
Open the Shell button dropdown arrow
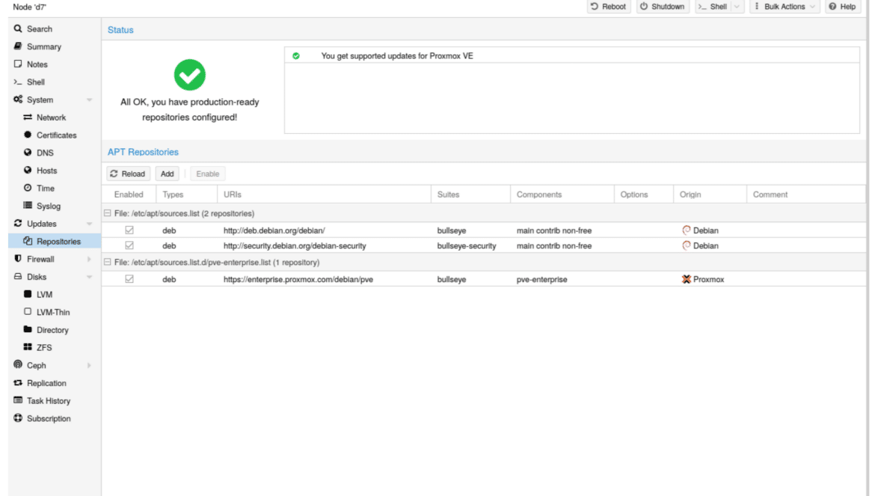coord(737,7)
